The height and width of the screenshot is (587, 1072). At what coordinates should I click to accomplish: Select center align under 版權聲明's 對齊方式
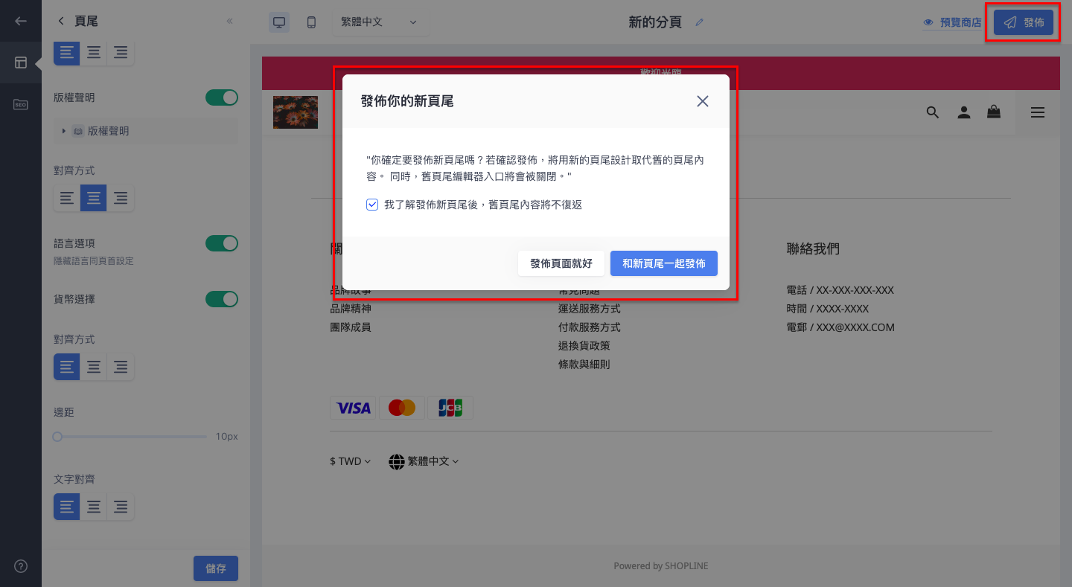94,198
